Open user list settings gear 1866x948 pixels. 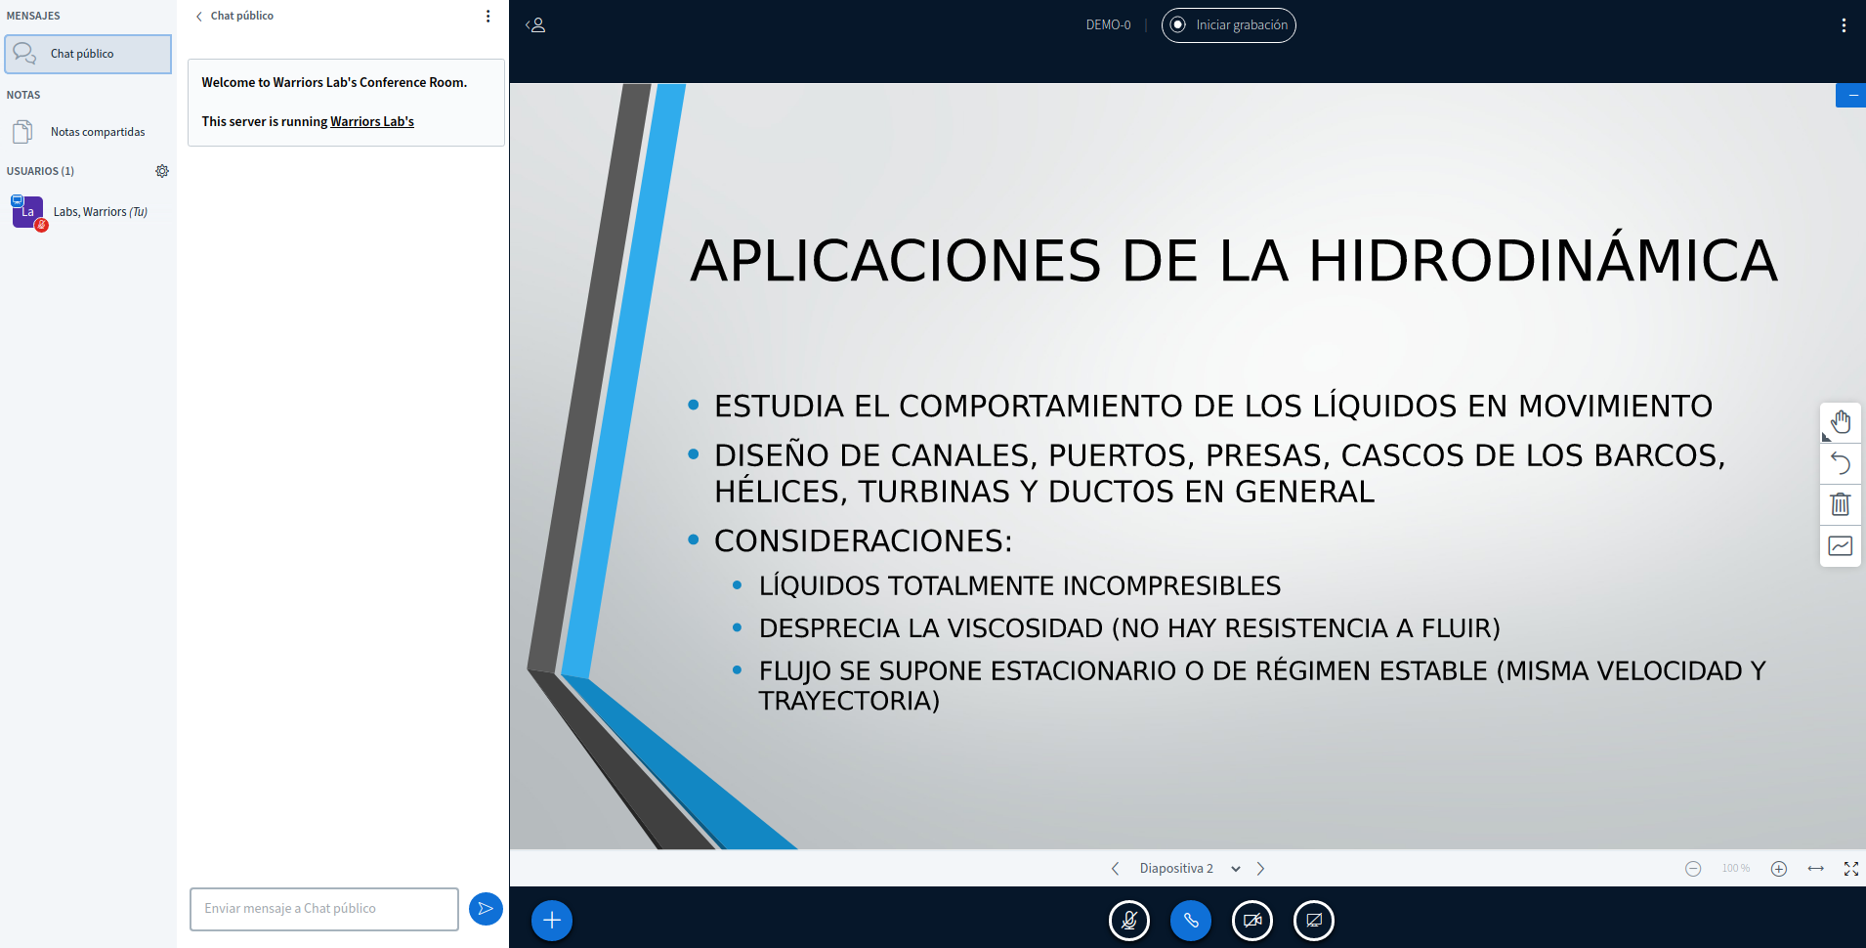click(162, 171)
